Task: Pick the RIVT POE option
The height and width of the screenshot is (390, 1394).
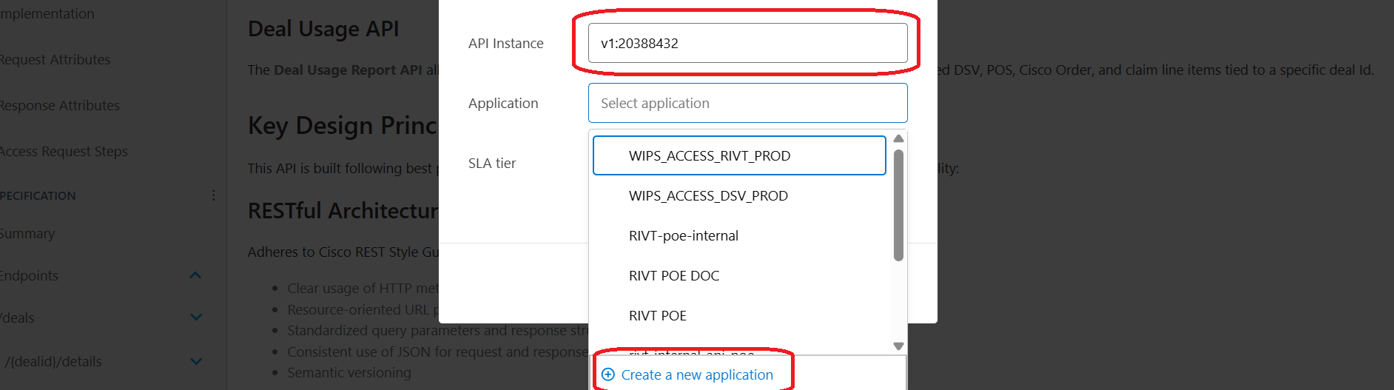Action: [x=739, y=315]
